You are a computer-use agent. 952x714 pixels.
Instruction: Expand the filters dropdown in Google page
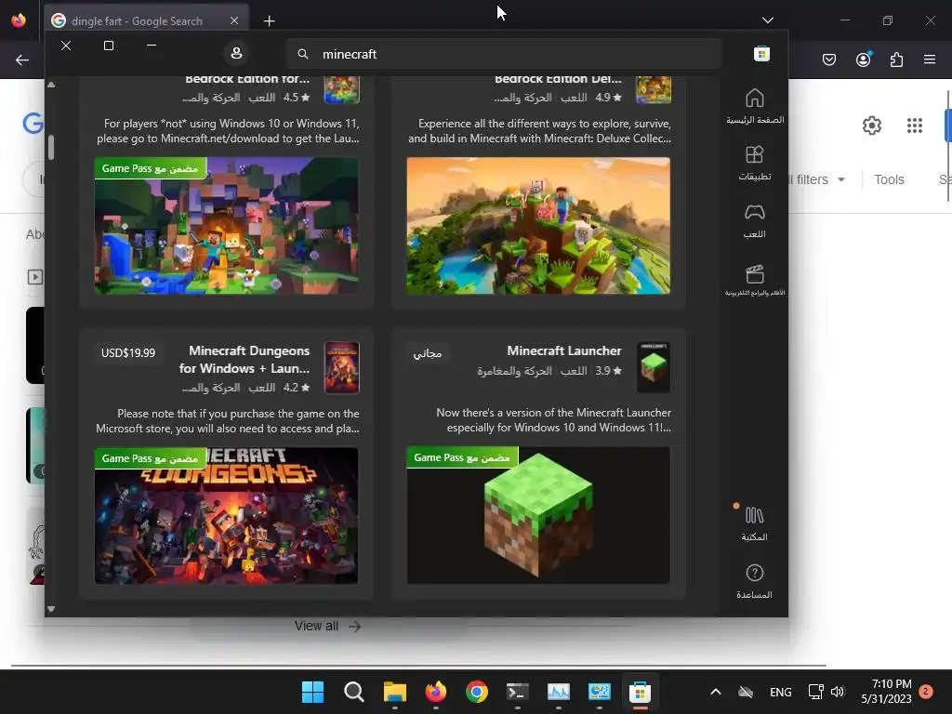pos(816,179)
